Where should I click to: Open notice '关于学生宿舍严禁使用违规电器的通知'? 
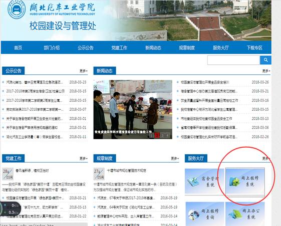click(32, 127)
